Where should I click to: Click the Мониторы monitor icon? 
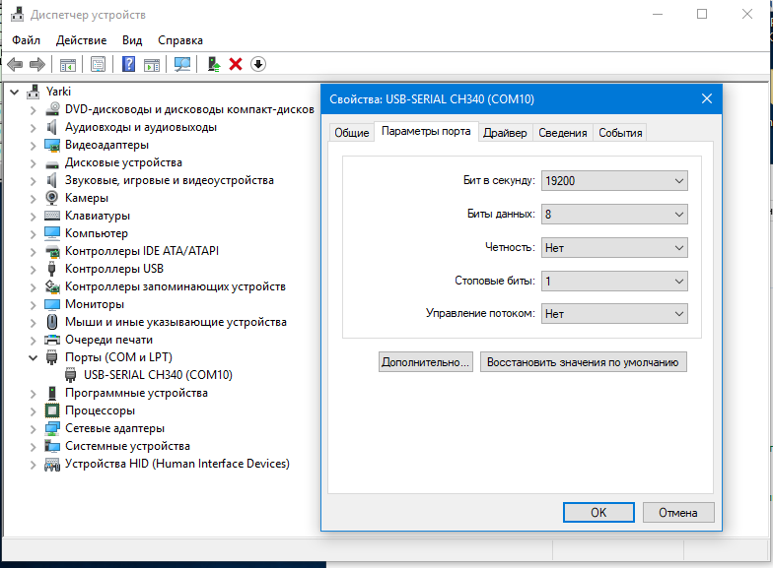point(52,304)
